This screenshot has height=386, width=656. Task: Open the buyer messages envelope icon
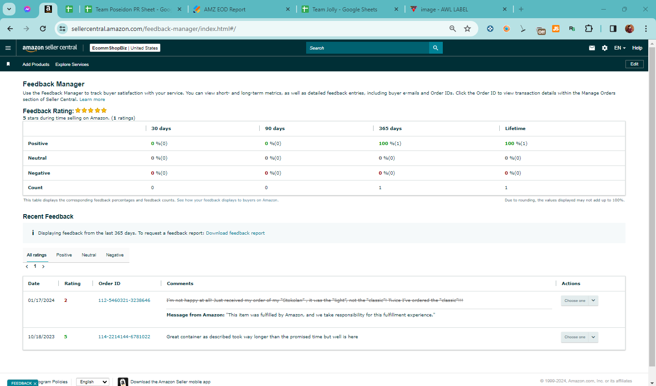(592, 48)
